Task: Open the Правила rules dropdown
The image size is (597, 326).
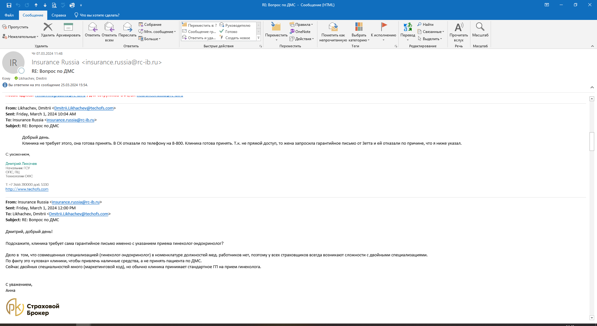Action: point(301,25)
